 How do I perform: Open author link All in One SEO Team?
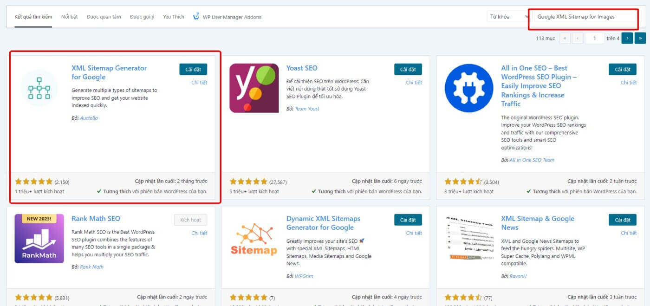point(532,160)
